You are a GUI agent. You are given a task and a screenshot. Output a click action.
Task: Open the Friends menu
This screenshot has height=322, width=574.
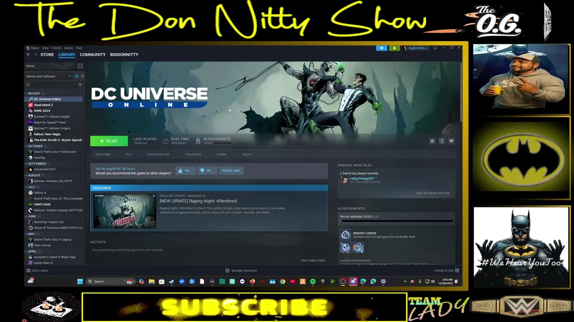56,48
